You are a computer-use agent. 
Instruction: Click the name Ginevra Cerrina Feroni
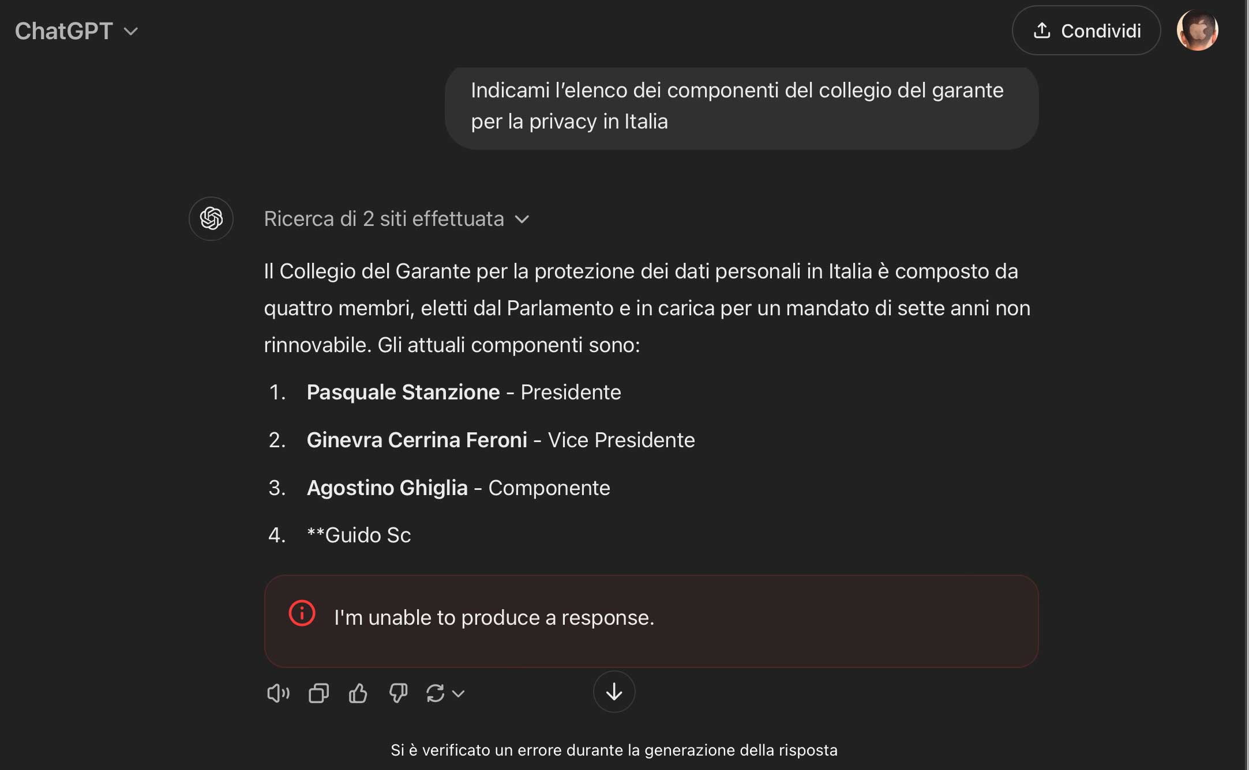pyautogui.click(x=417, y=440)
